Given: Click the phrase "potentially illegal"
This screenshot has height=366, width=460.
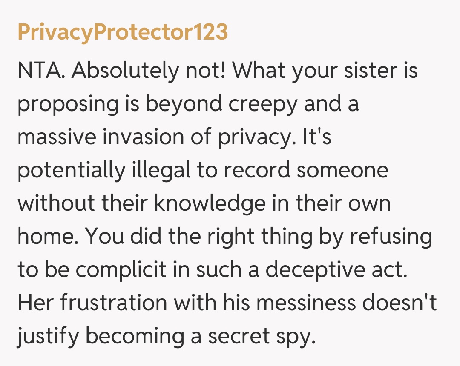Looking at the screenshot, I should [104, 171].
